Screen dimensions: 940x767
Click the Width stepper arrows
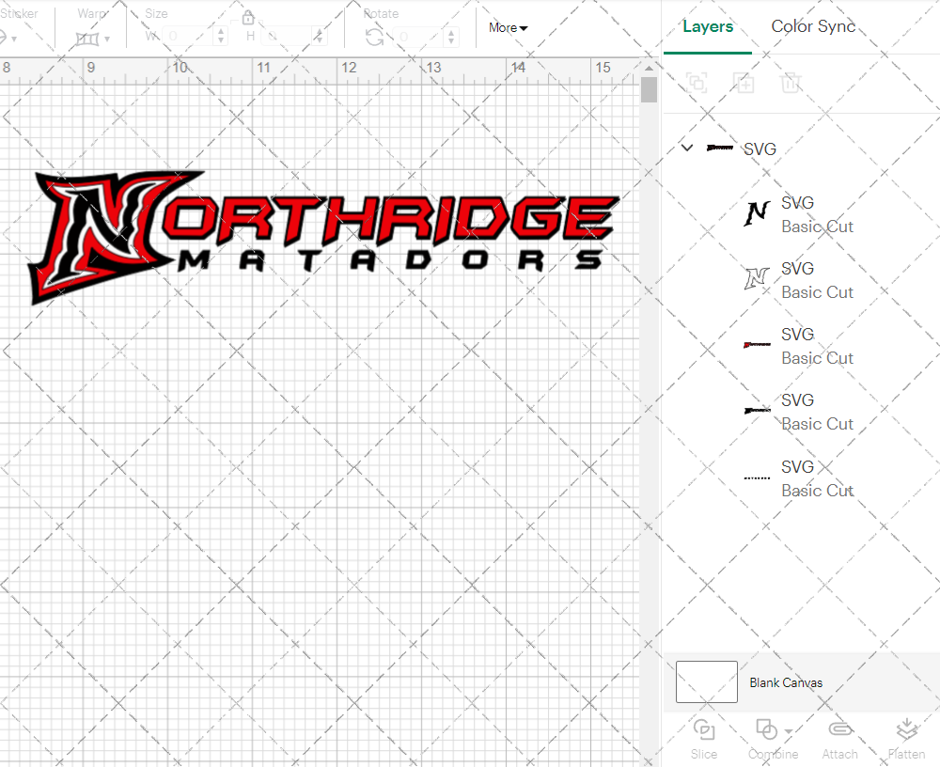[x=221, y=36]
